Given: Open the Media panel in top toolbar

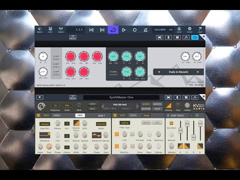Looking at the screenshot, I should tap(39, 30).
